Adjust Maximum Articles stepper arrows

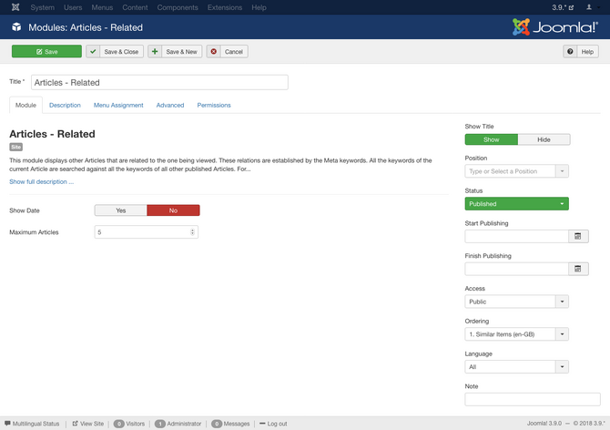[x=192, y=232]
